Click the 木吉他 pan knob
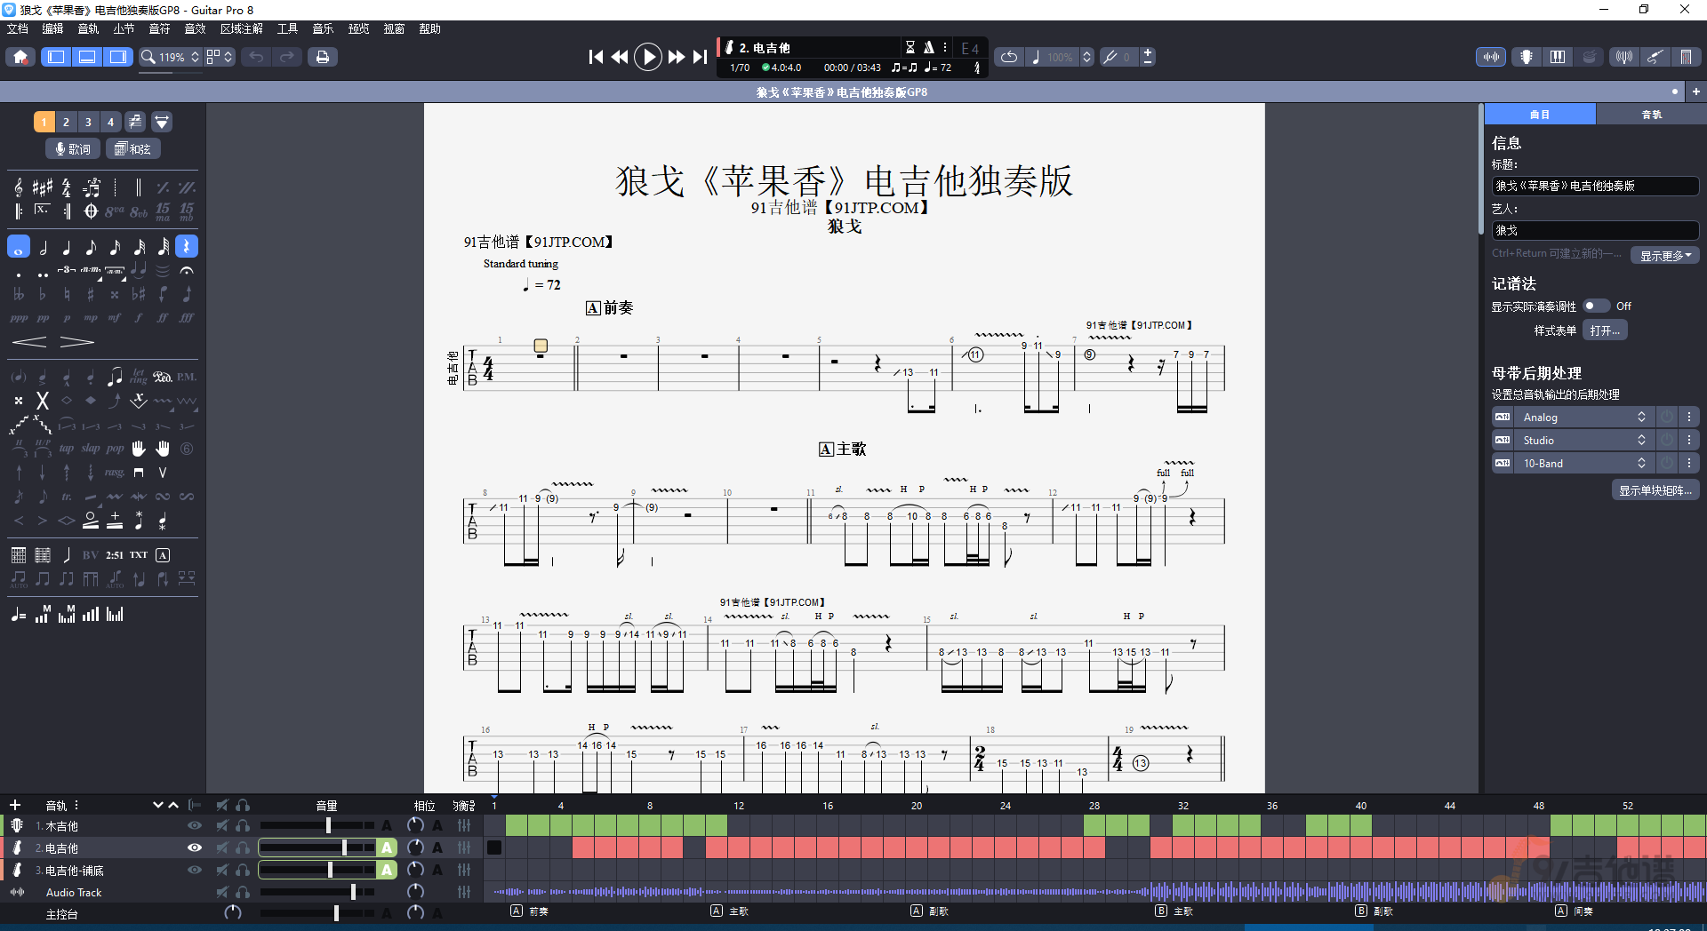The height and width of the screenshot is (931, 1707). pos(414,825)
